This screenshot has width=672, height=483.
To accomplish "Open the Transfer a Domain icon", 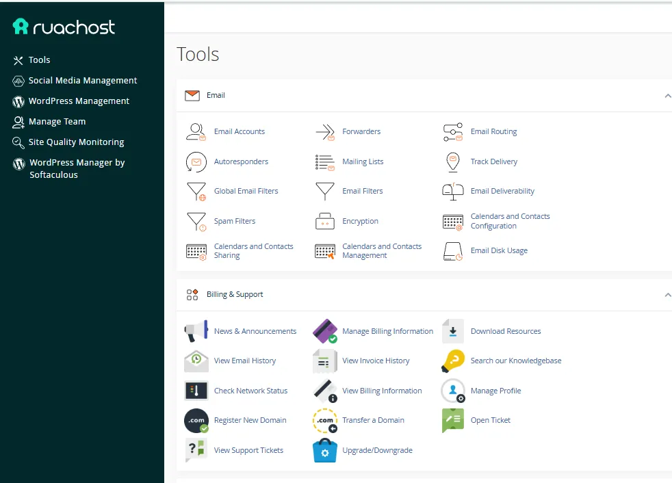I will tap(325, 421).
